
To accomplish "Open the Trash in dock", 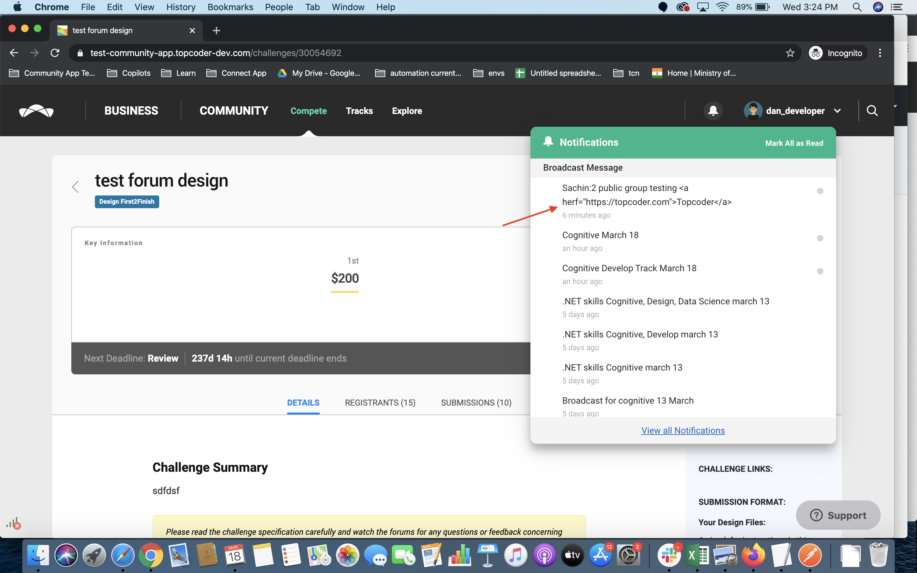I will click(878, 555).
